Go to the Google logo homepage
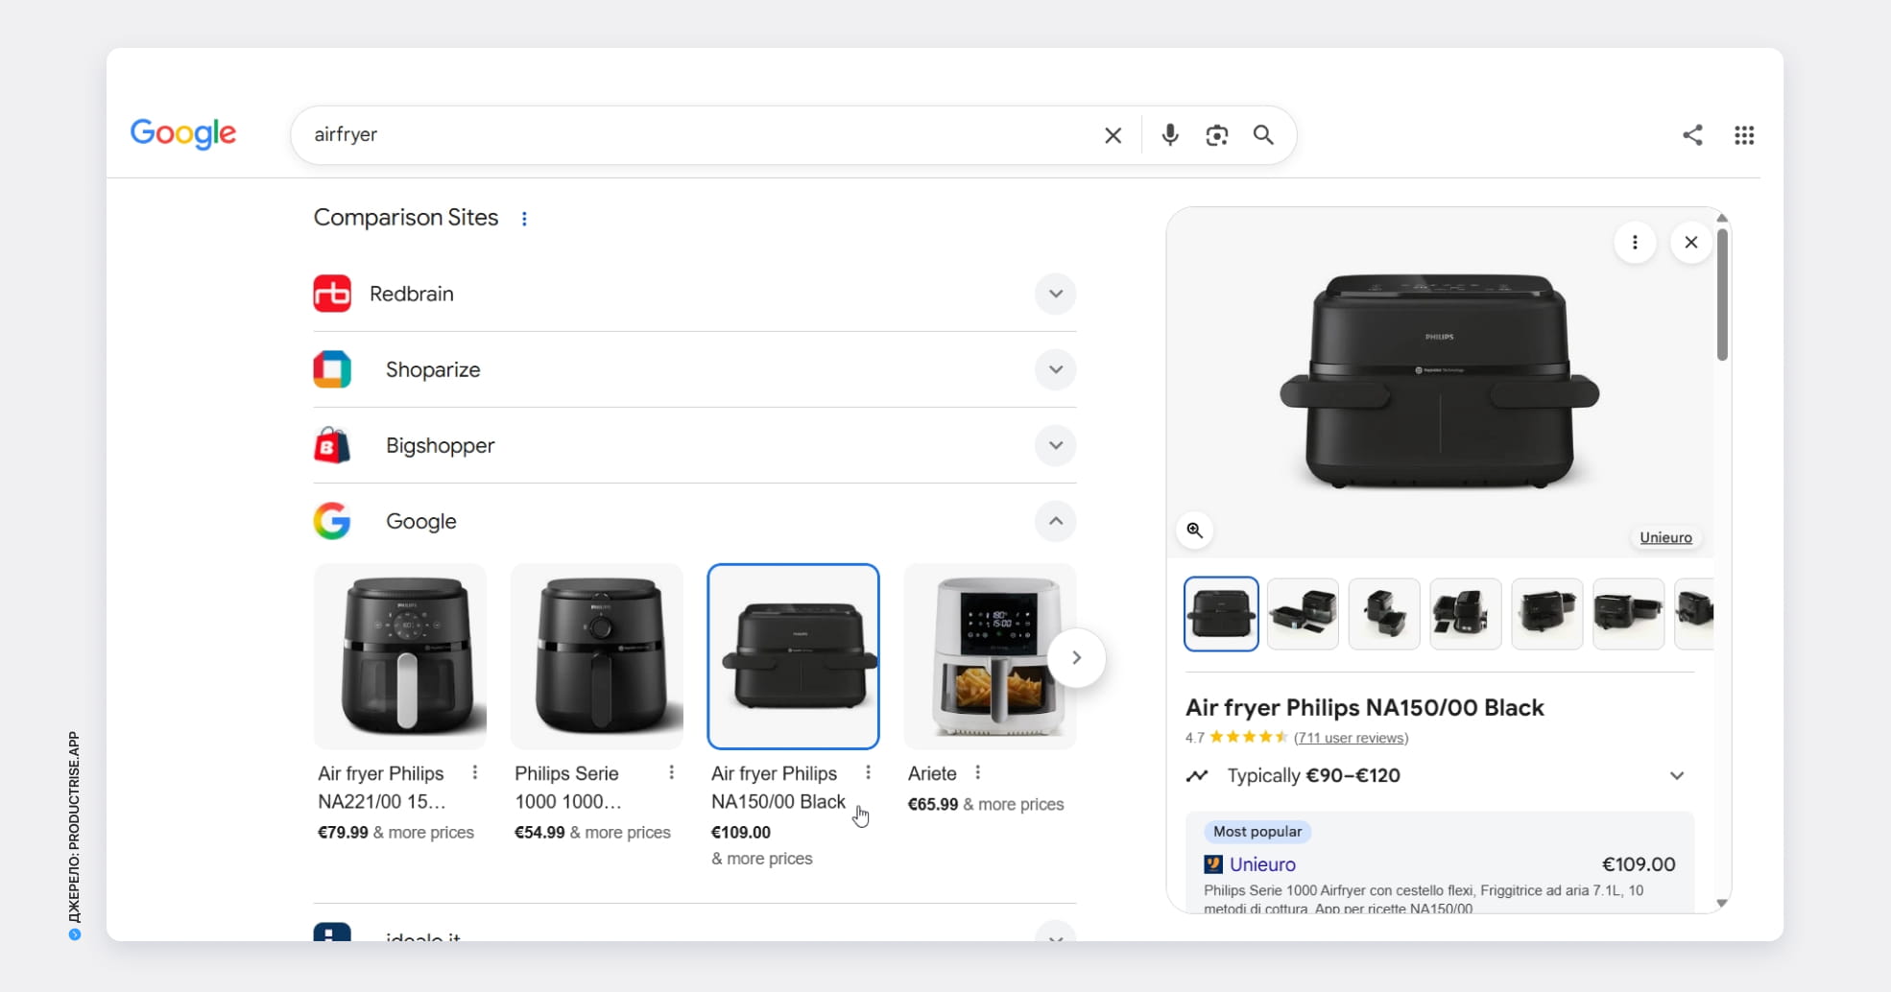 183,134
